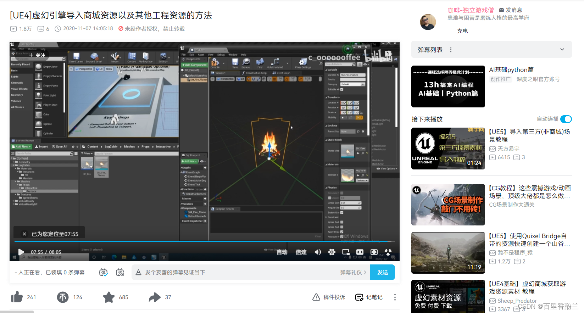Open CG场景制作大通关 link
Viewport: 584px width, 313px height.
point(512,205)
